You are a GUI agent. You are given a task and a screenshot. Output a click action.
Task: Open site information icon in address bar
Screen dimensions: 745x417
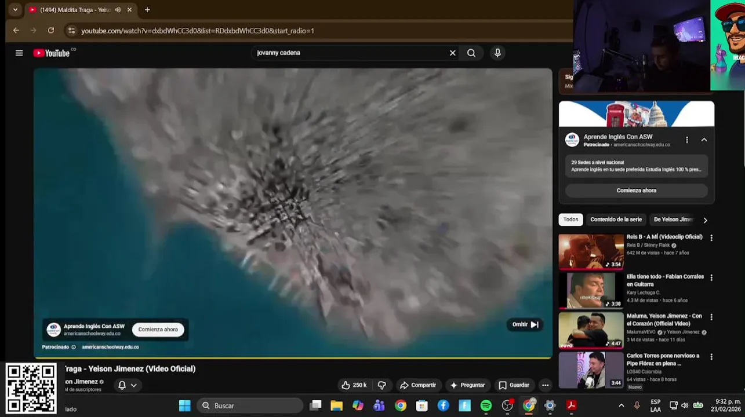(x=71, y=30)
